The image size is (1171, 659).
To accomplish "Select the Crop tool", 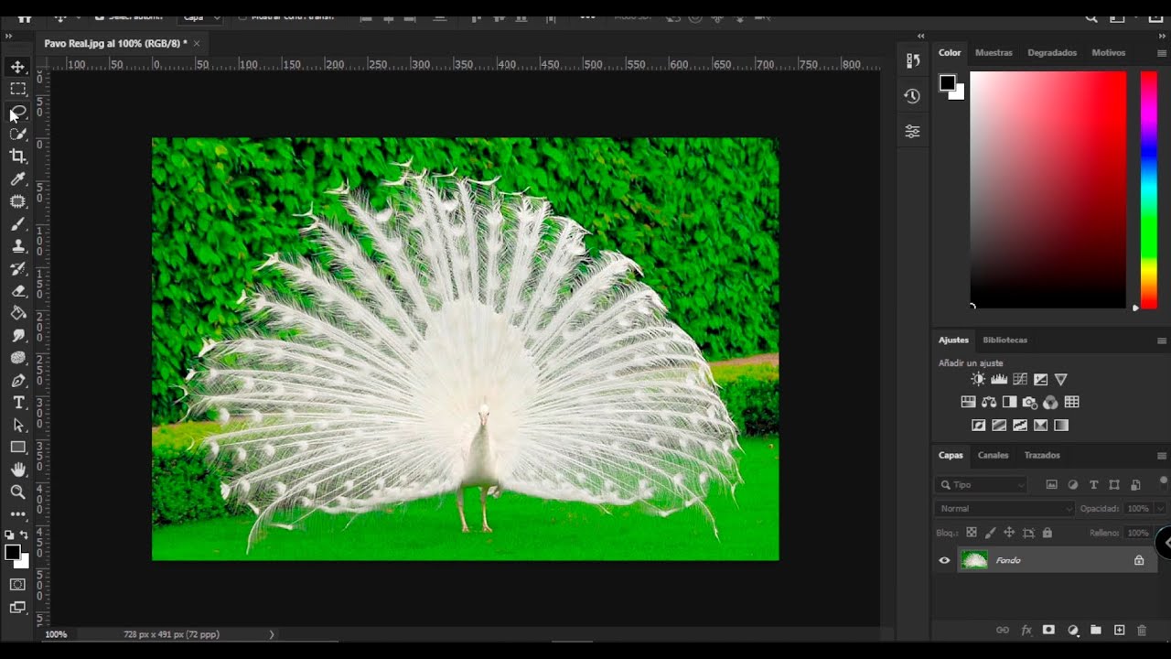I will pos(17,157).
